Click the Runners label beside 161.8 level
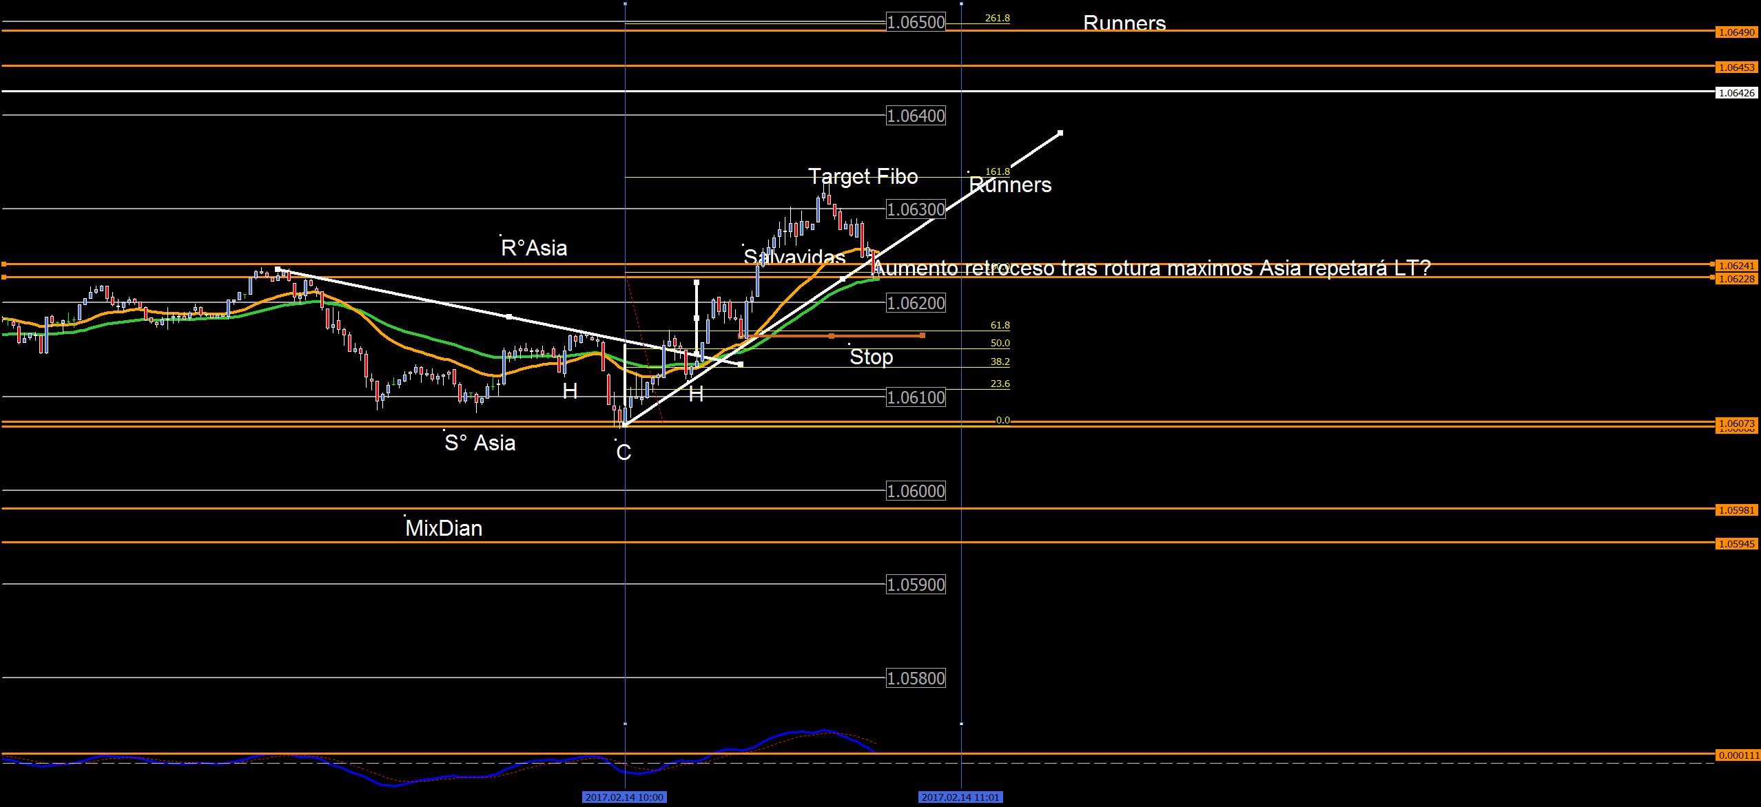The width and height of the screenshot is (1761, 807). 1010,185
